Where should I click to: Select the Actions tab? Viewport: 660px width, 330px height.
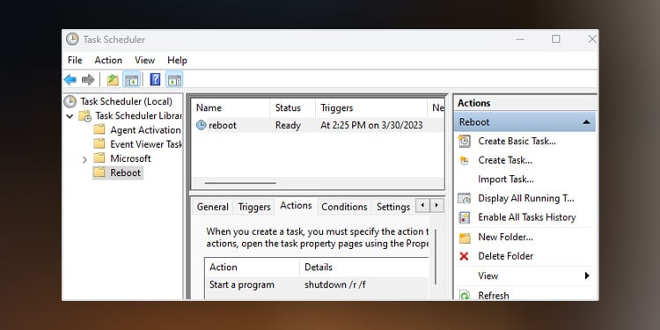coord(296,205)
